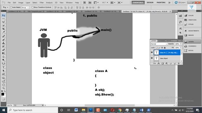Select the Blur tool
Viewport: 202px width, 113px height.
tap(3, 56)
